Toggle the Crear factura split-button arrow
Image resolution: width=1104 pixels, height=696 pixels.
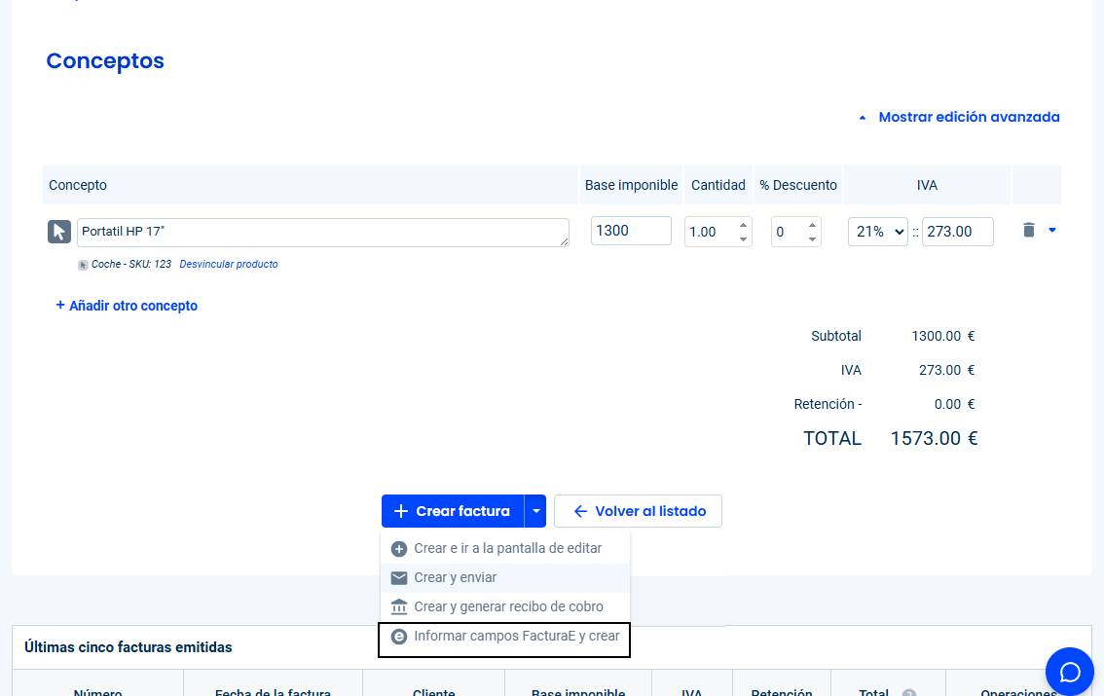click(535, 511)
